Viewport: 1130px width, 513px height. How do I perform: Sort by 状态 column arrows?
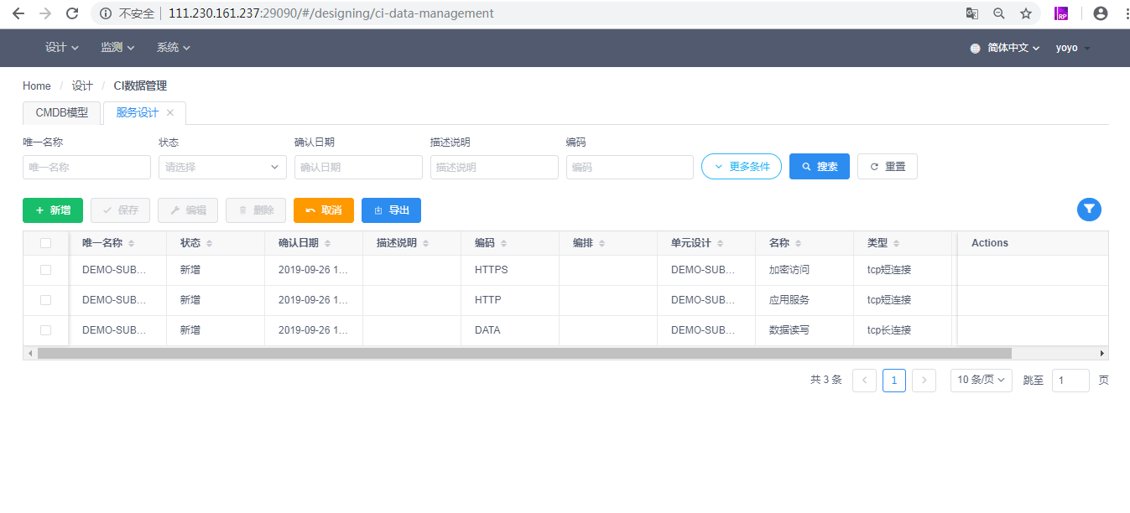click(x=209, y=243)
